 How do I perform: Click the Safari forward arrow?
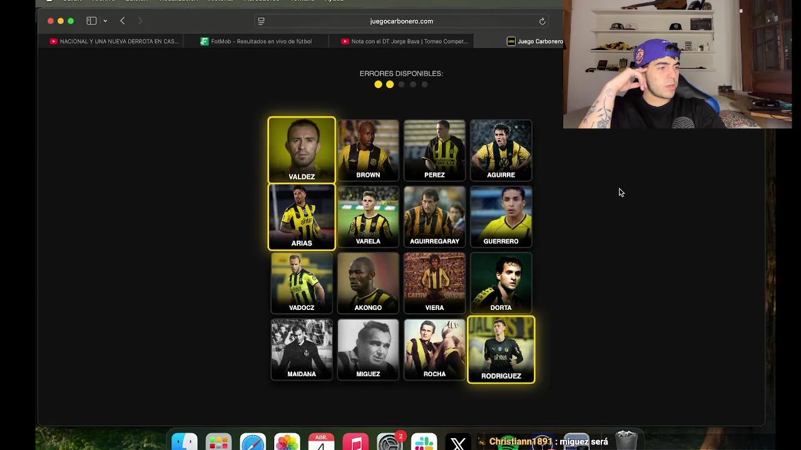(x=140, y=21)
